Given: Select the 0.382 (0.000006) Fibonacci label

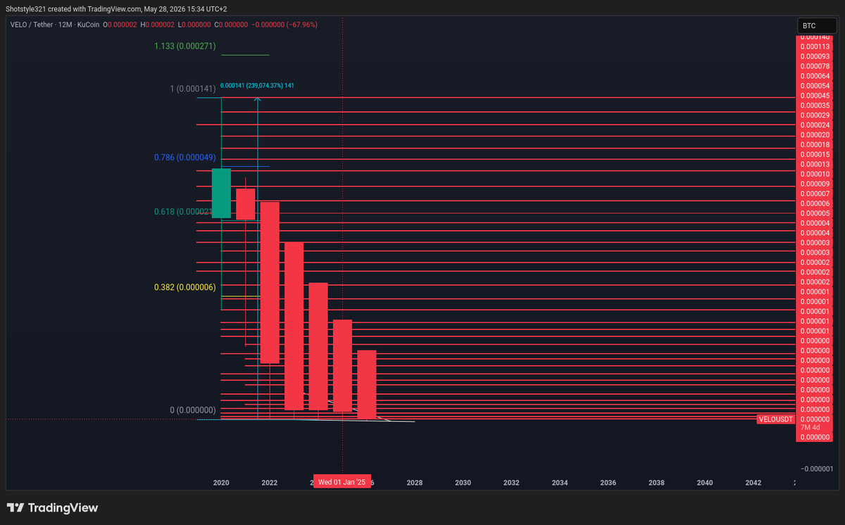Looking at the screenshot, I should (185, 287).
